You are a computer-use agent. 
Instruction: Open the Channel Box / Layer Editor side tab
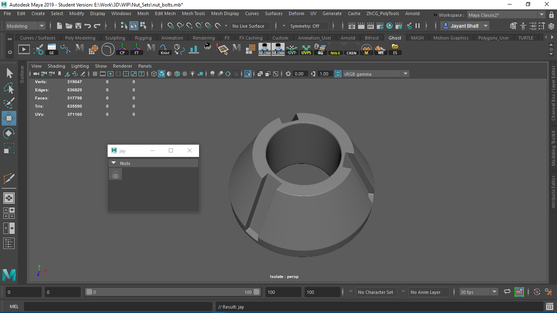(553, 93)
